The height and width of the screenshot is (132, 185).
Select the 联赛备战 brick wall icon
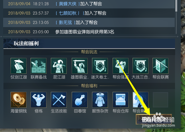pyautogui.click(x=38, y=66)
